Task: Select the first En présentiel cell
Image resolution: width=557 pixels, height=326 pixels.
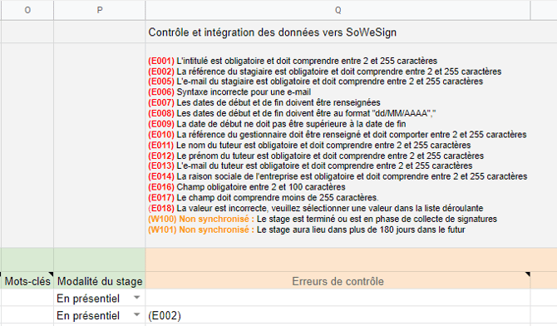Action: click(100, 298)
